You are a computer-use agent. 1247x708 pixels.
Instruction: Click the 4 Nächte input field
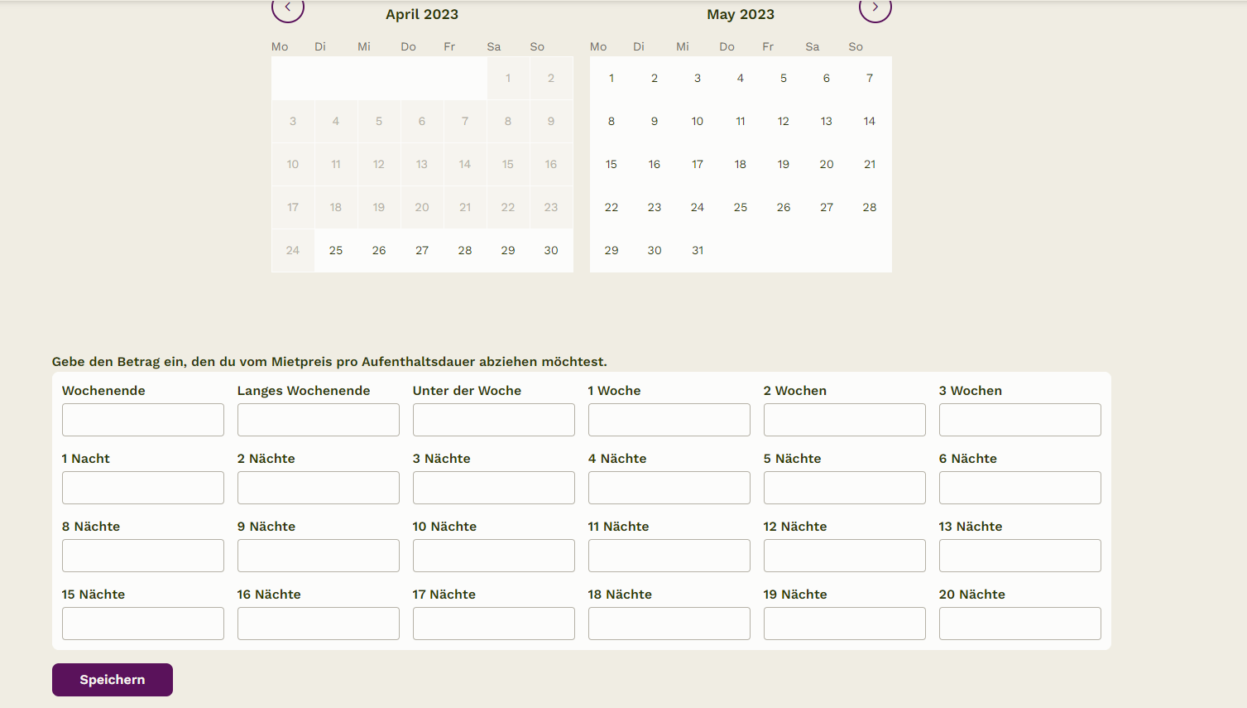point(669,488)
